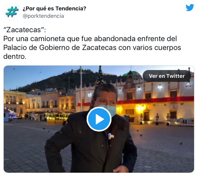This screenshot has height=176, width=197.
Task: Click the hashtag profile avatar
Action: (12, 12)
